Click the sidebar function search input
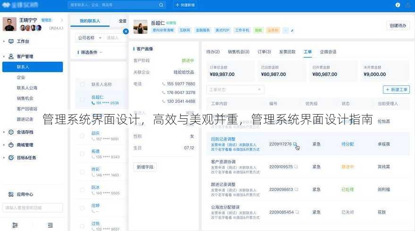This screenshot has width=415, height=231. (33, 208)
